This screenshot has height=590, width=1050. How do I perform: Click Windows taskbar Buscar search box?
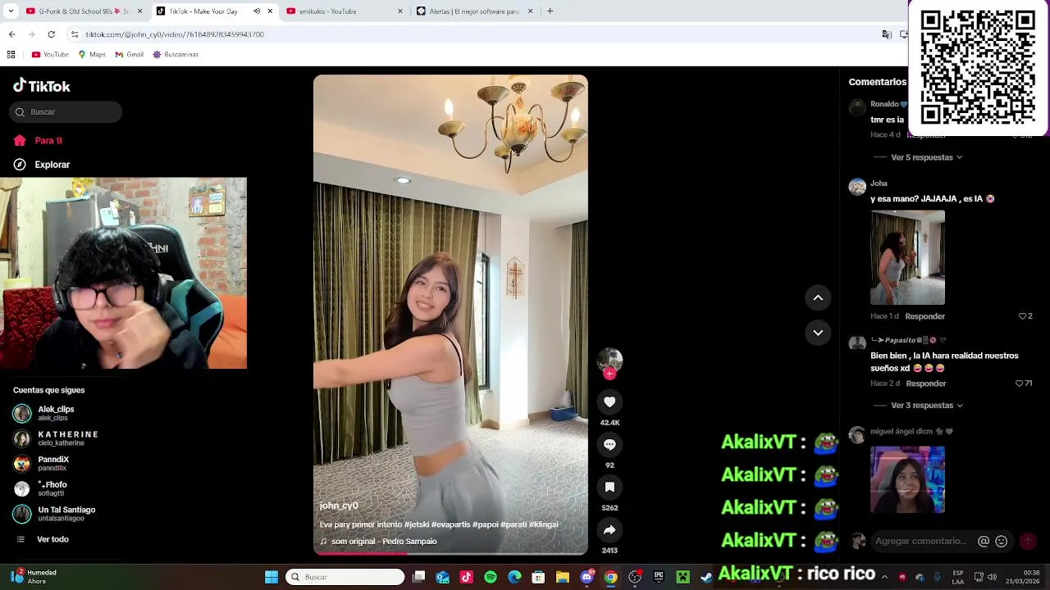(x=345, y=577)
